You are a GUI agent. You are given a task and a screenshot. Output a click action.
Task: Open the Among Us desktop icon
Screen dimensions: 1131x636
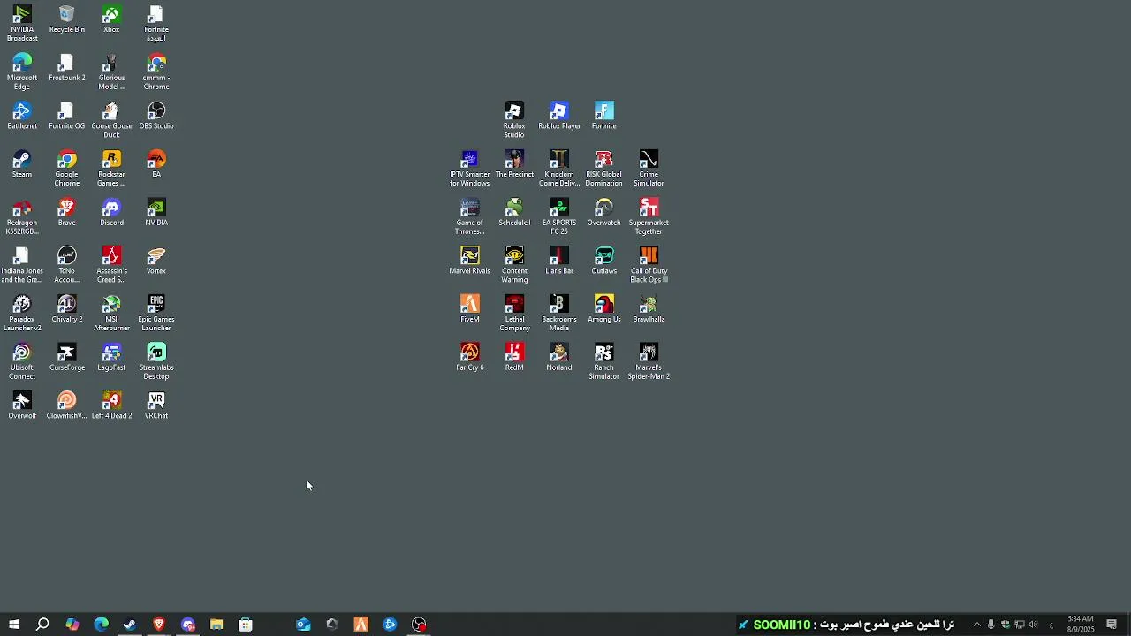pyautogui.click(x=604, y=309)
